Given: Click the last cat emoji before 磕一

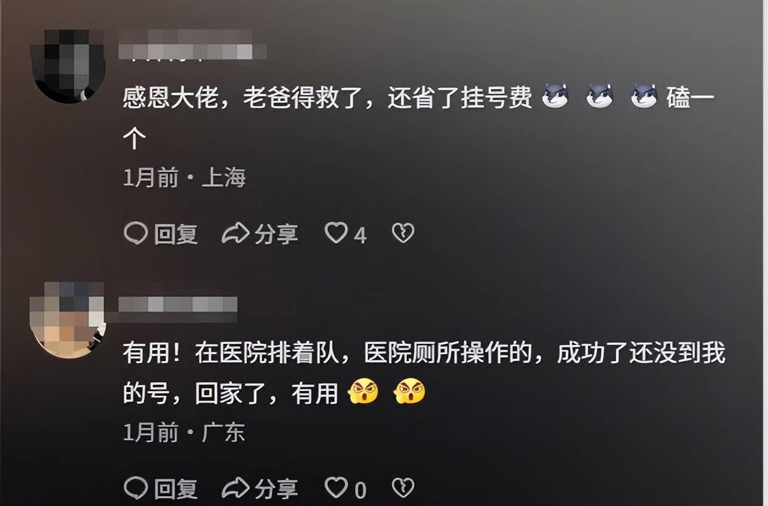Looking at the screenshot, I should (644, 98).
